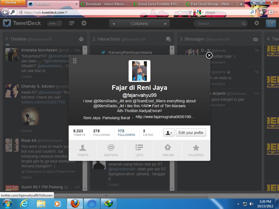The height and width of the screenshot is (209, 279).
Task: Click the Interactions column speech bubble icon
Action: (x=168, y=39)
